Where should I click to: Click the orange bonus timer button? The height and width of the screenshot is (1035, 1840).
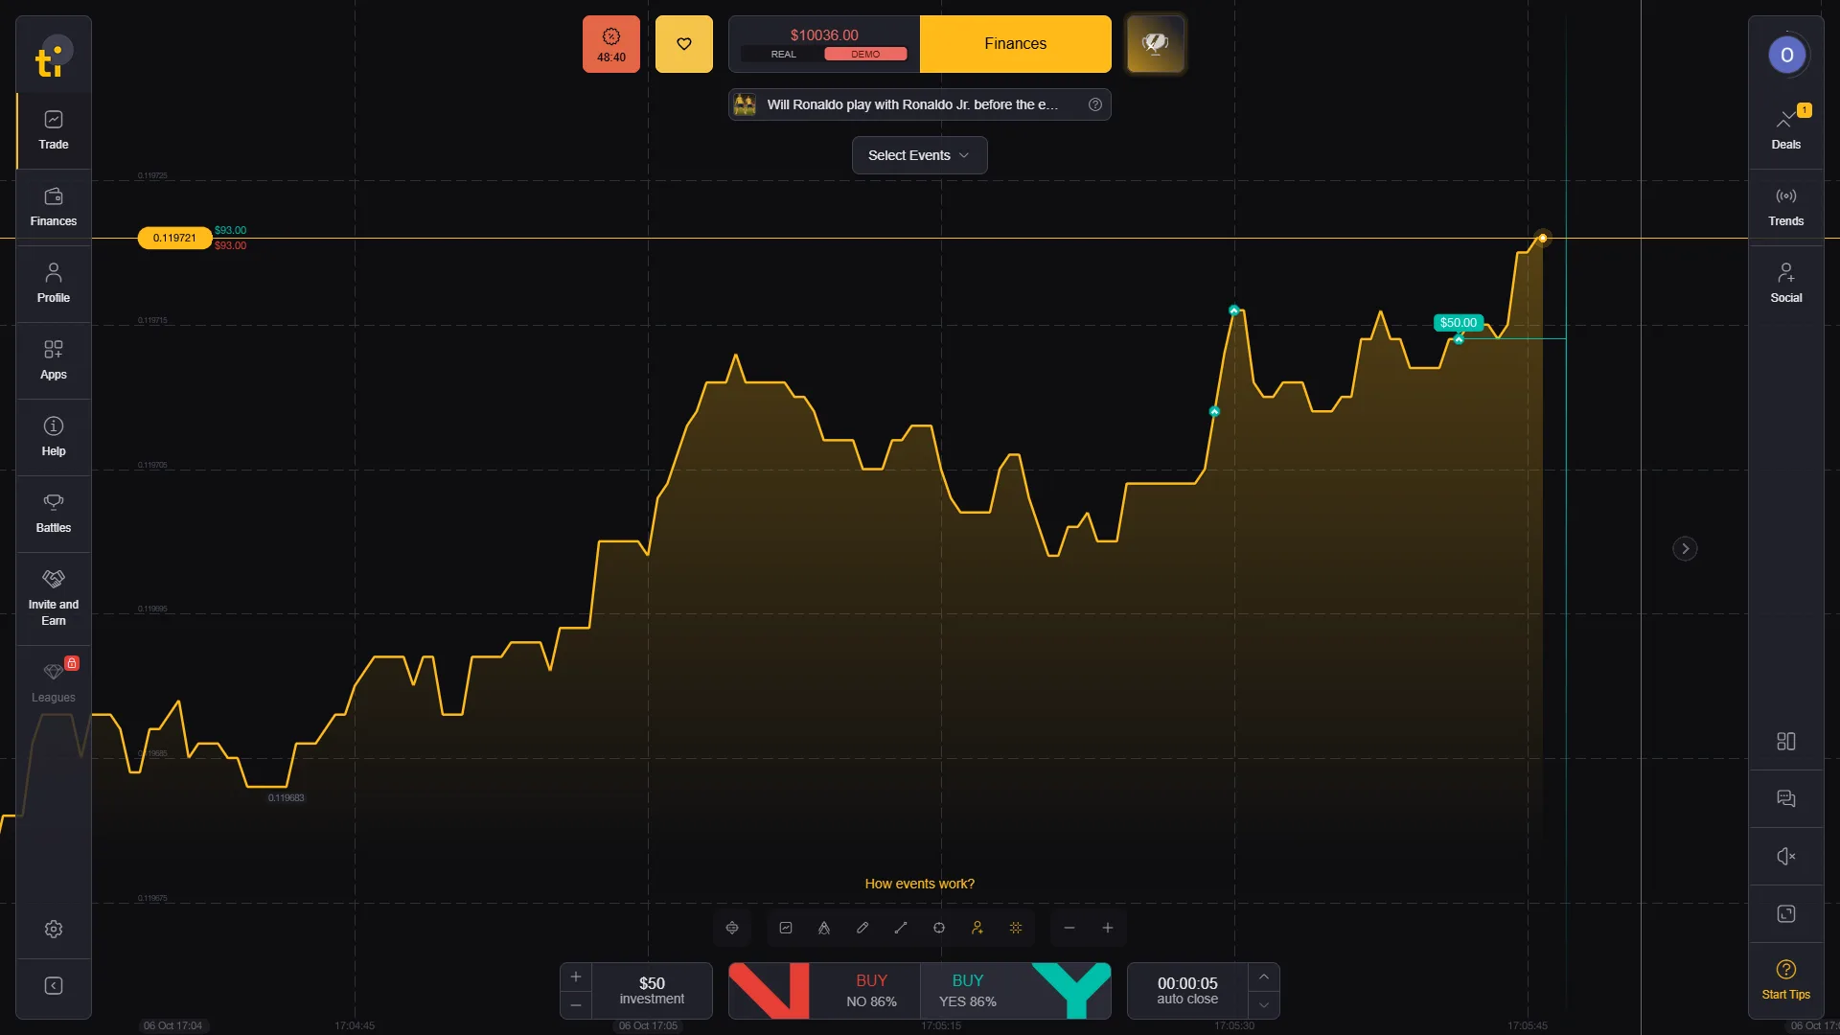coord(611,44)
